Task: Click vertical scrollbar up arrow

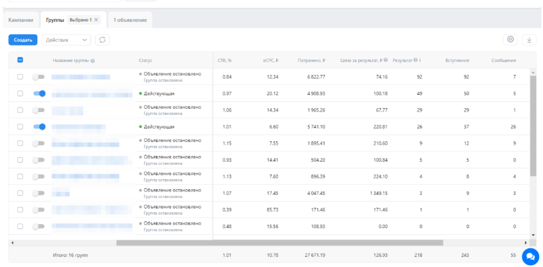Action: [533, 72]
